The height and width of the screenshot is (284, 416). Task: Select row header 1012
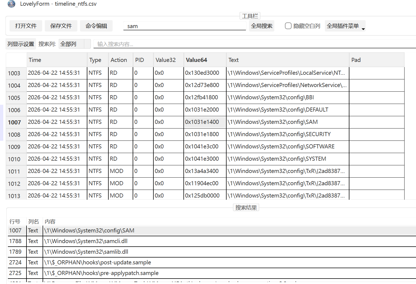(16, 184)
